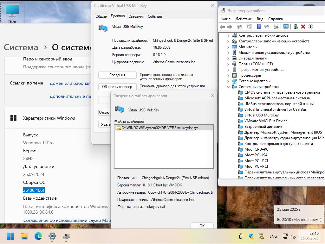This screenshot has height=244, width=325.
Task: Expand Контроллеры гибких дисков node
Action: tap(228, 35)
